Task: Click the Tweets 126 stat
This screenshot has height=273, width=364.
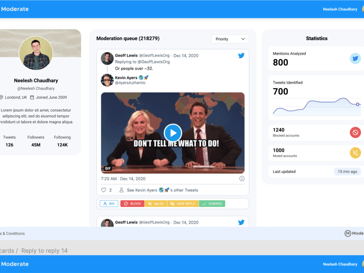Action: coord(9,141)
